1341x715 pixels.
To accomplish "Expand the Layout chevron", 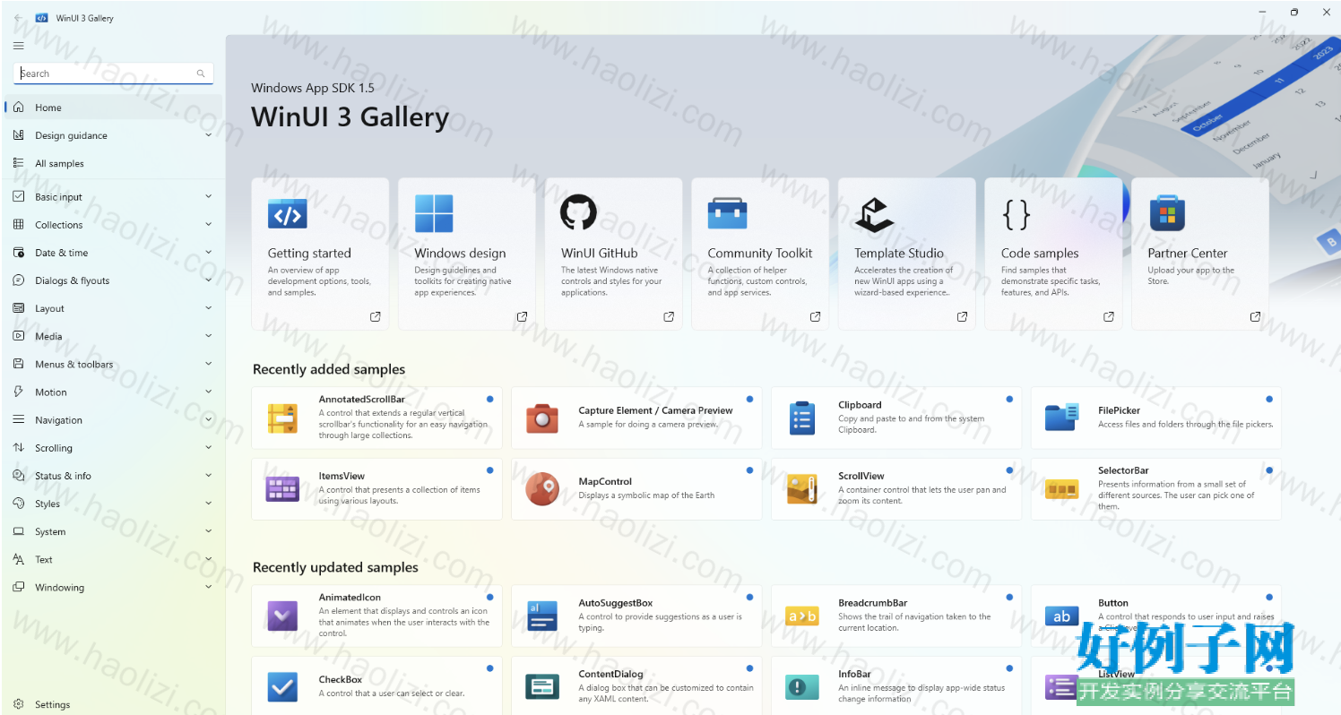I will [x=208, y=307].
